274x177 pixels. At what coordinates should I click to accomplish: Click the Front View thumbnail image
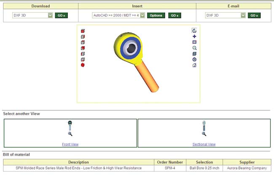[70, 125]
